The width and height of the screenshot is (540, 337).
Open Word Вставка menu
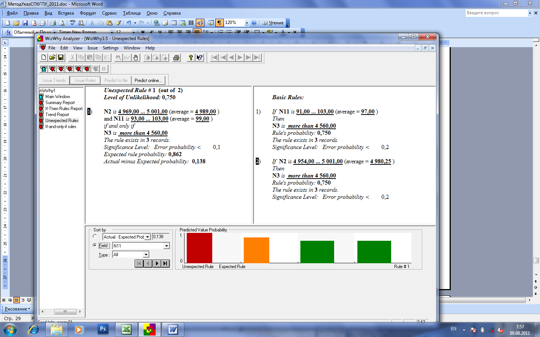66,13
